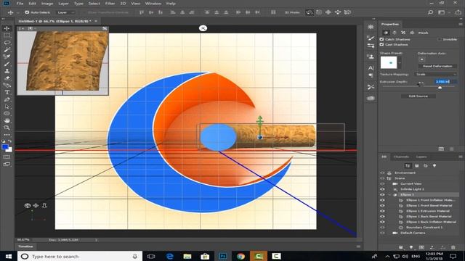Choose the Rotate 3D Object mode icon
Image resolution: width=465 pixels, height=261 pixels.
pyautogui.click(x=310, y=12)
